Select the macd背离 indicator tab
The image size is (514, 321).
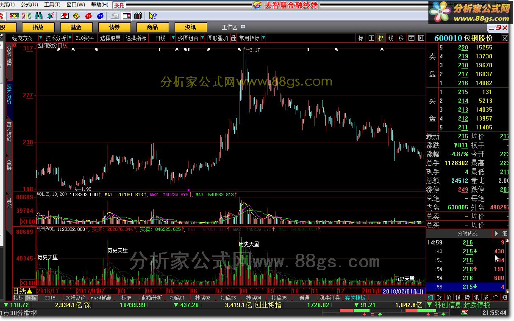click(x=101, y=298)
